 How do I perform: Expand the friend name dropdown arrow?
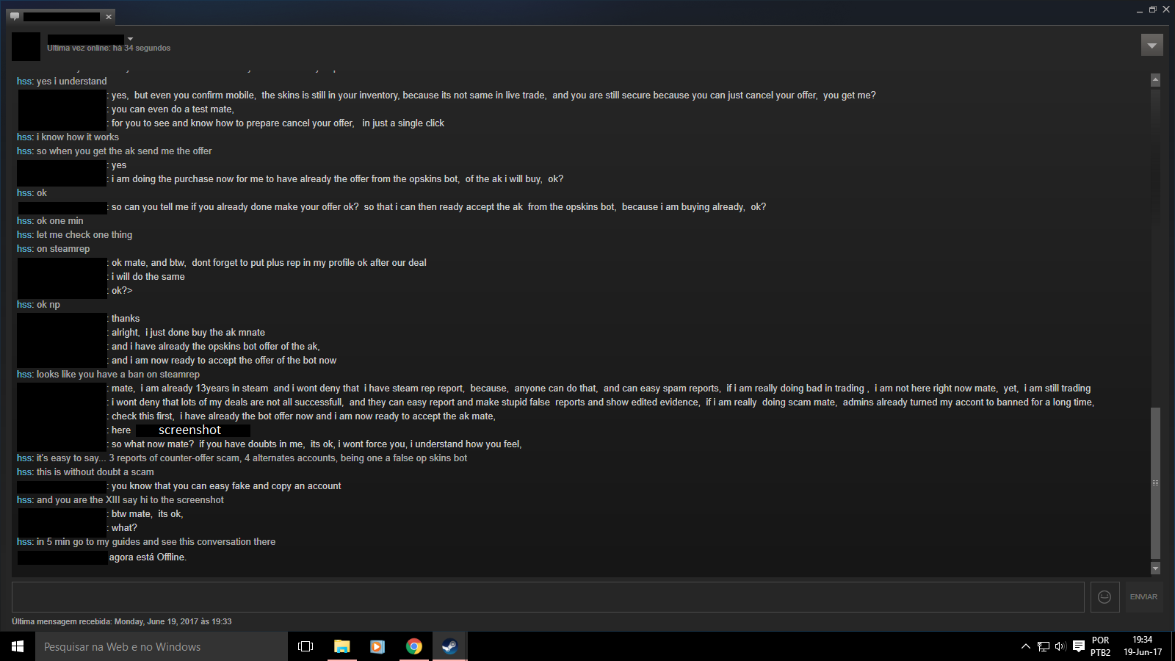pyautogui.click(x=130, y=39)
